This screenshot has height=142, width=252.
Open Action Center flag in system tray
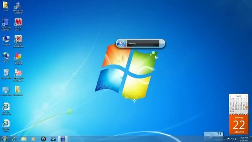click(x=228, y=139)
